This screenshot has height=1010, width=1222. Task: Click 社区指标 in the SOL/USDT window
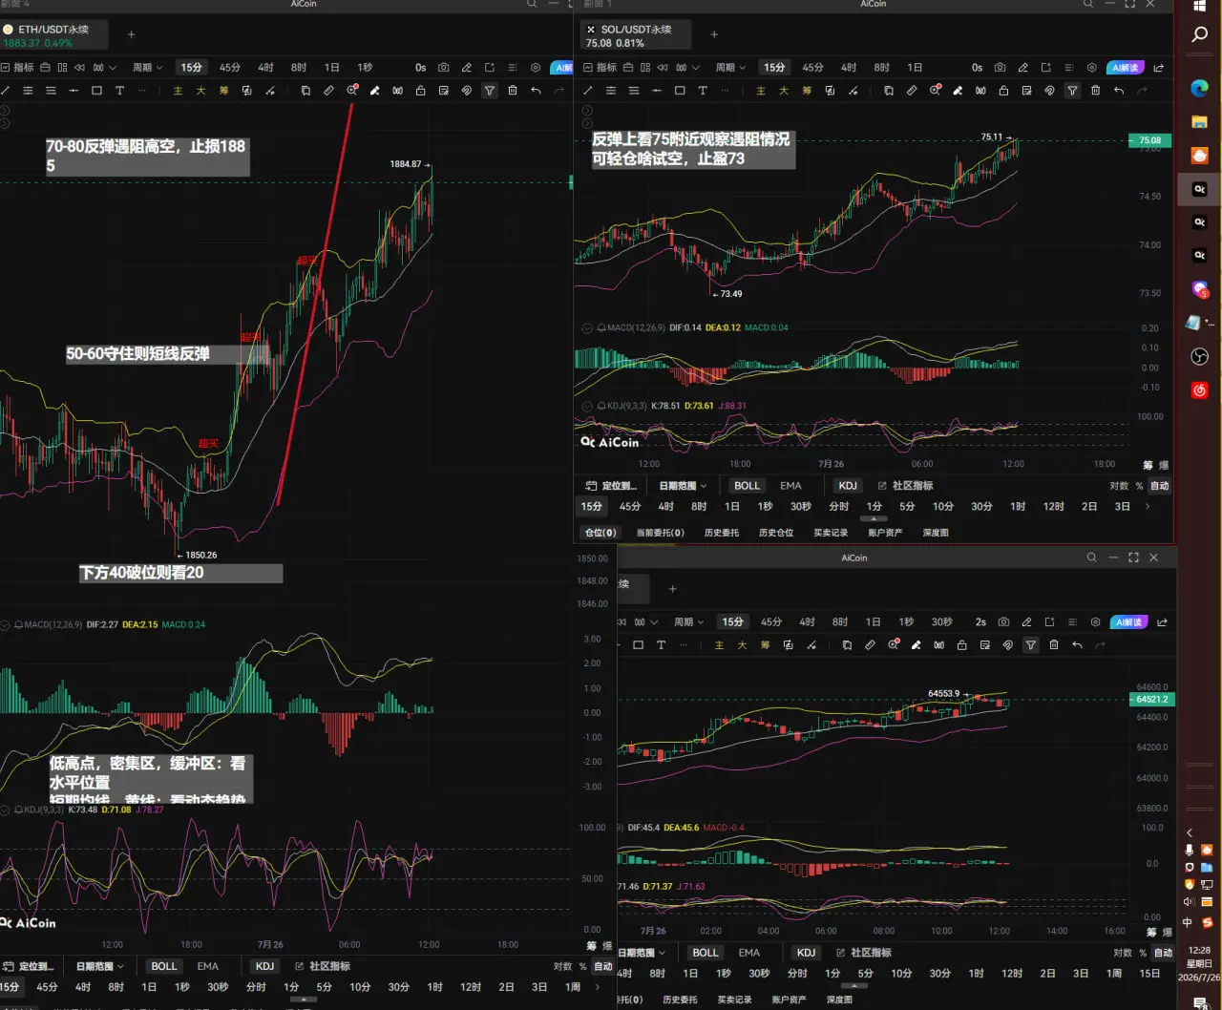point(905,486)
